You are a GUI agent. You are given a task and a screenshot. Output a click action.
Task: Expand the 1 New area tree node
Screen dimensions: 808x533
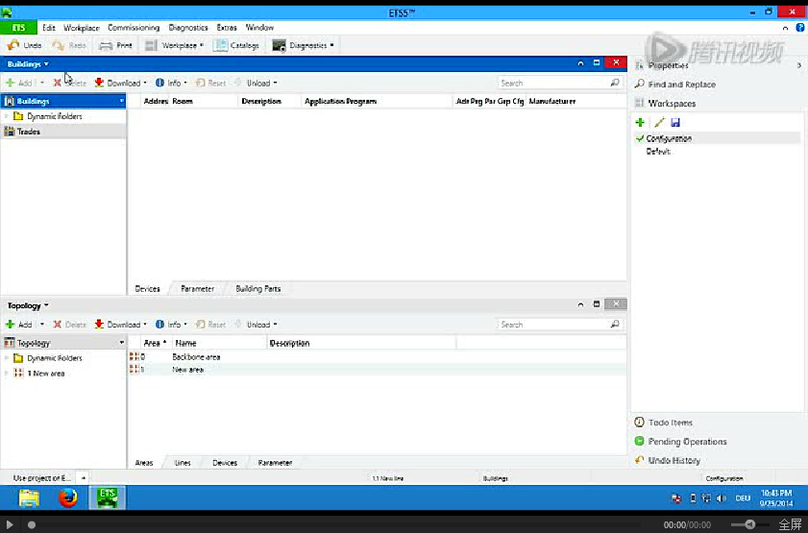pos(7,373)
